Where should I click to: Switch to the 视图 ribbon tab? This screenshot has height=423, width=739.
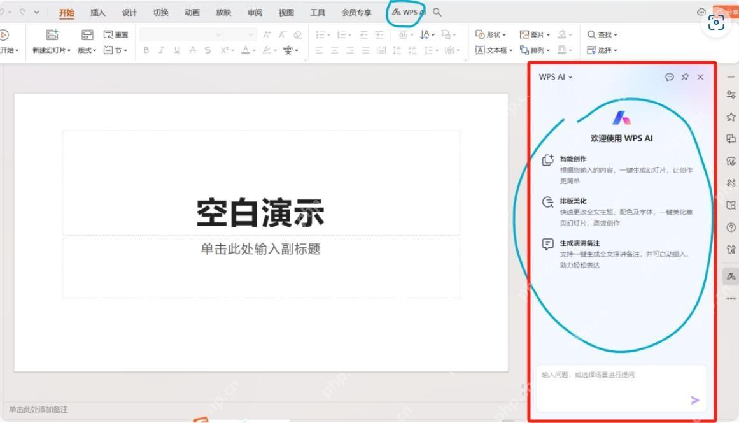pos(286,13)
